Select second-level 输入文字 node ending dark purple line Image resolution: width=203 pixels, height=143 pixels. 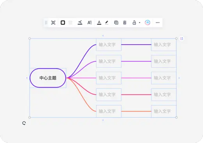(x=164, y=45)
